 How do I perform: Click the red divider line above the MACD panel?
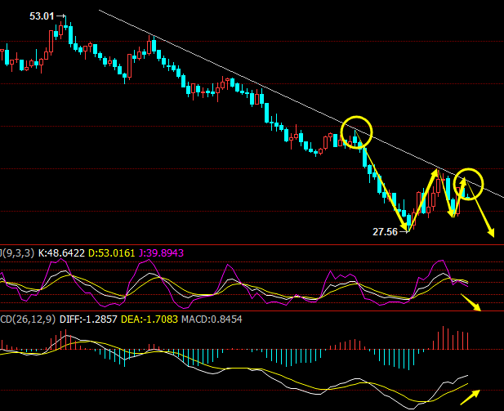coord(245,311)
